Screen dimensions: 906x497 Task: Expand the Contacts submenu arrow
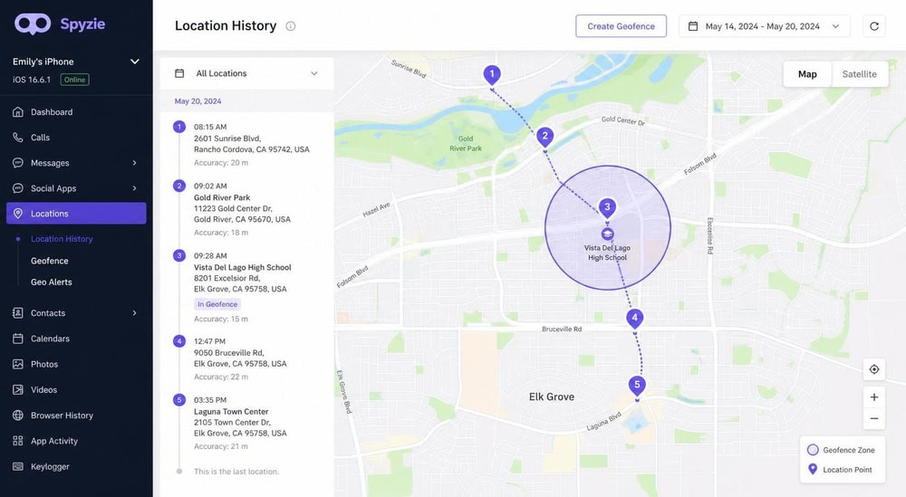coord(135,313)
